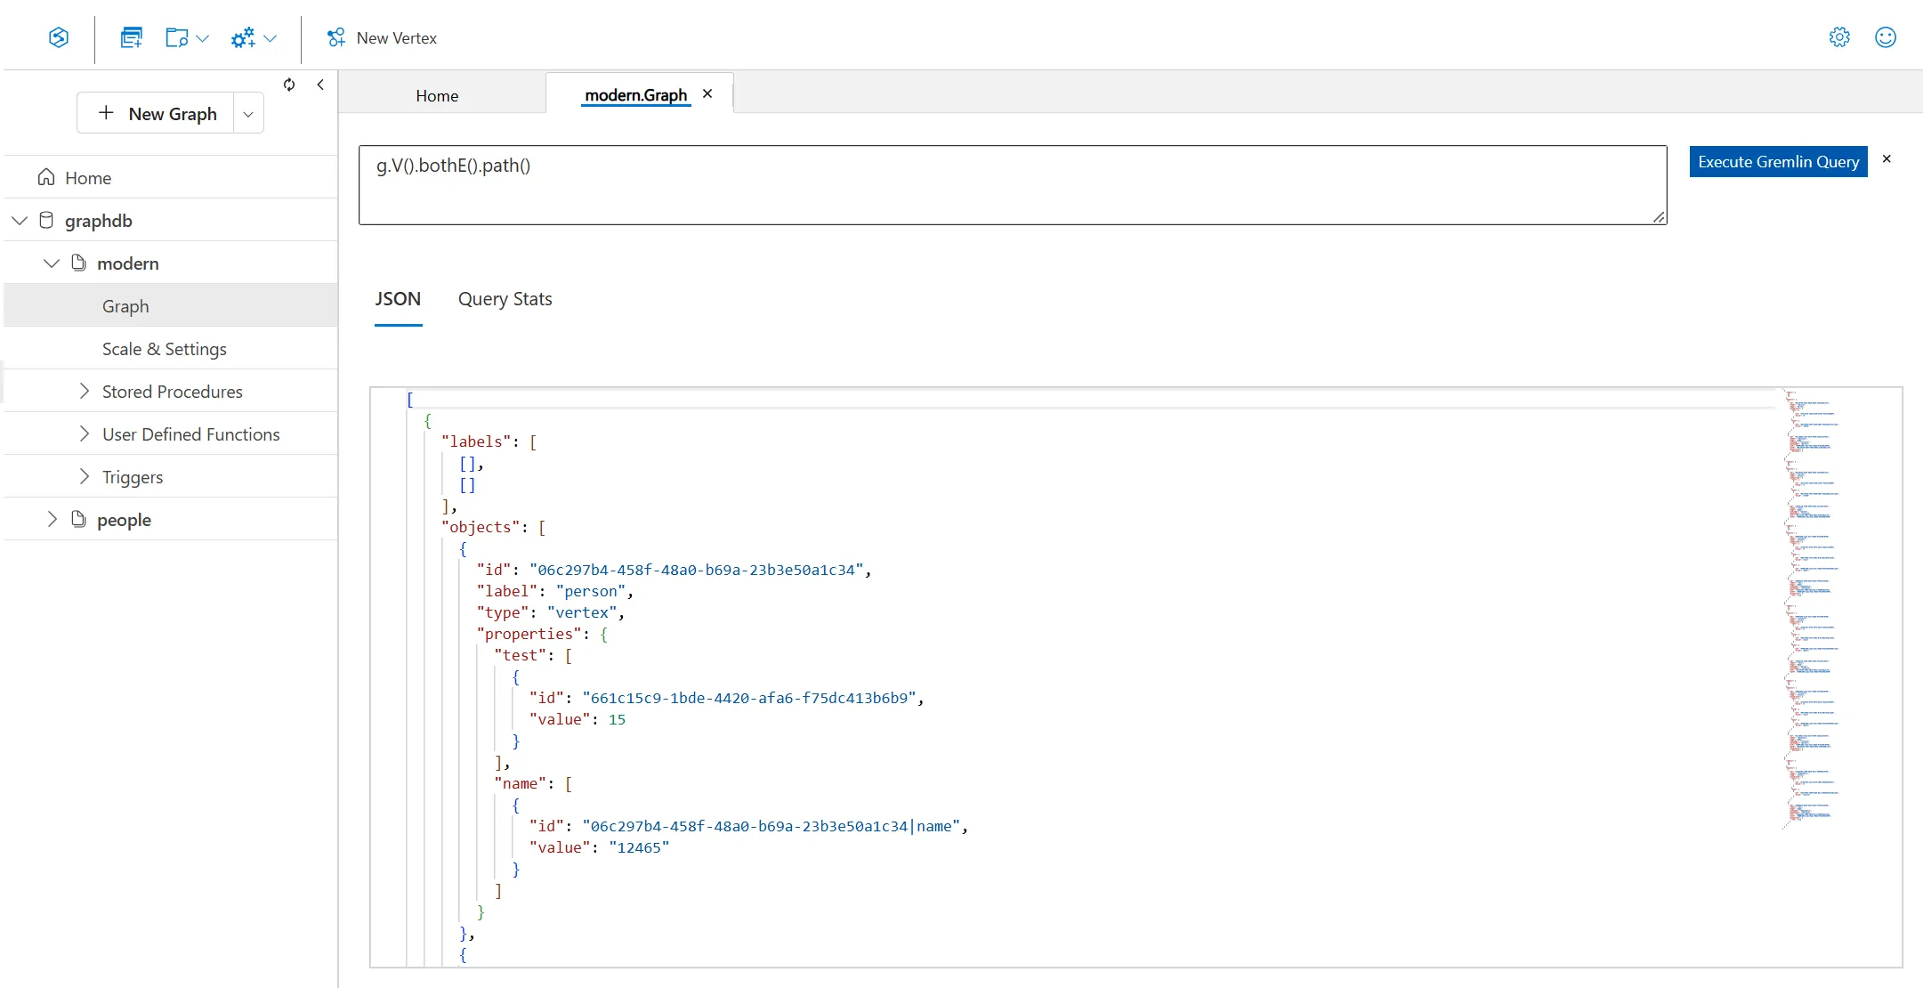The height and width of the screenshot is (988, 1923).
Task: Click Execute Gremlin Query button
Action: tap(1778, 161)
